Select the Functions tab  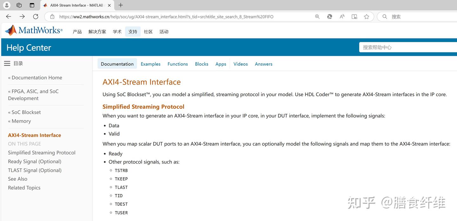click(x=177, y=64)
